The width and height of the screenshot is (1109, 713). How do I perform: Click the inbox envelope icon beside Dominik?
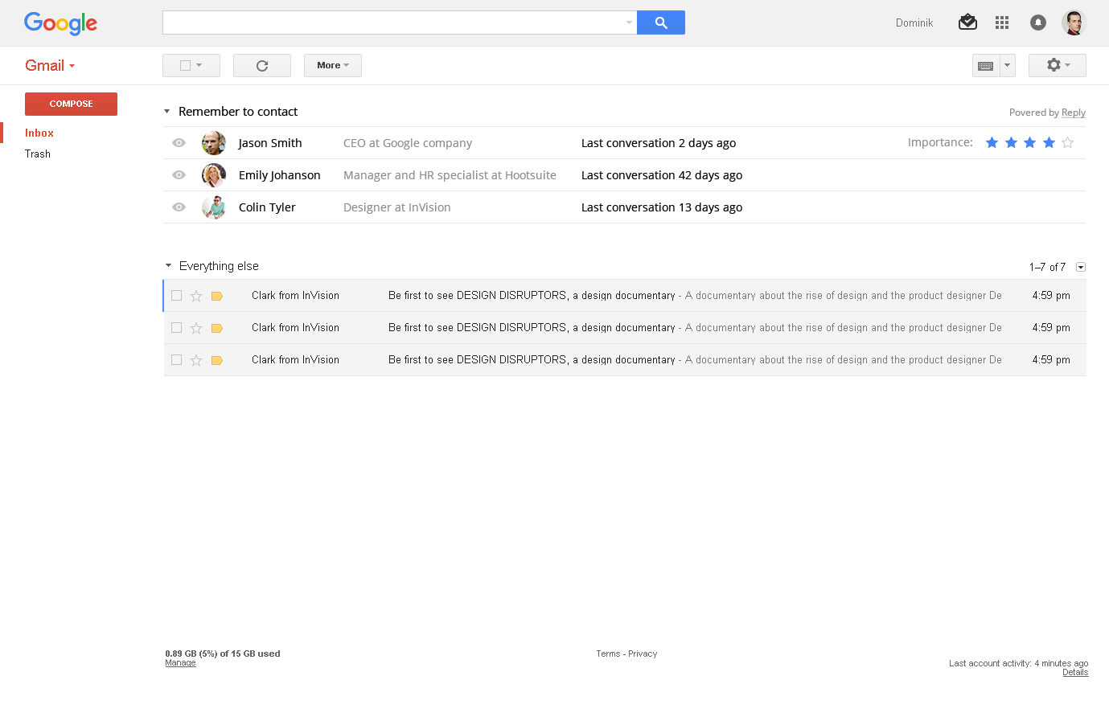[x=967, y=23]
